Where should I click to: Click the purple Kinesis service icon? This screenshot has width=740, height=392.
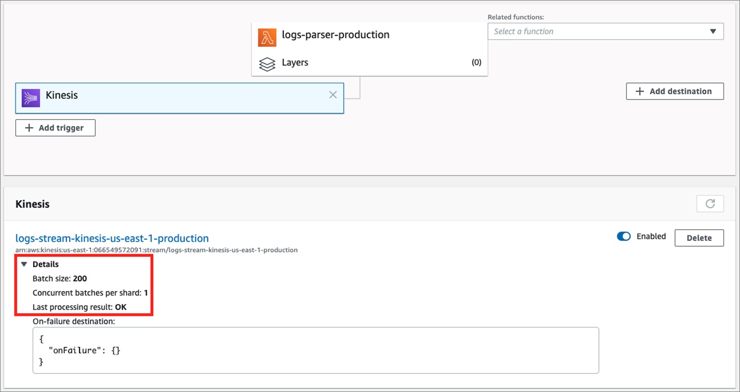[30, 98]
